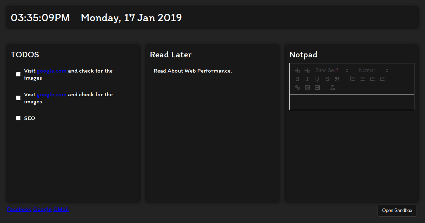This screenshot has width=425, height=223.
Task: Start a bulleted list
Action: [x=362, y=79]
